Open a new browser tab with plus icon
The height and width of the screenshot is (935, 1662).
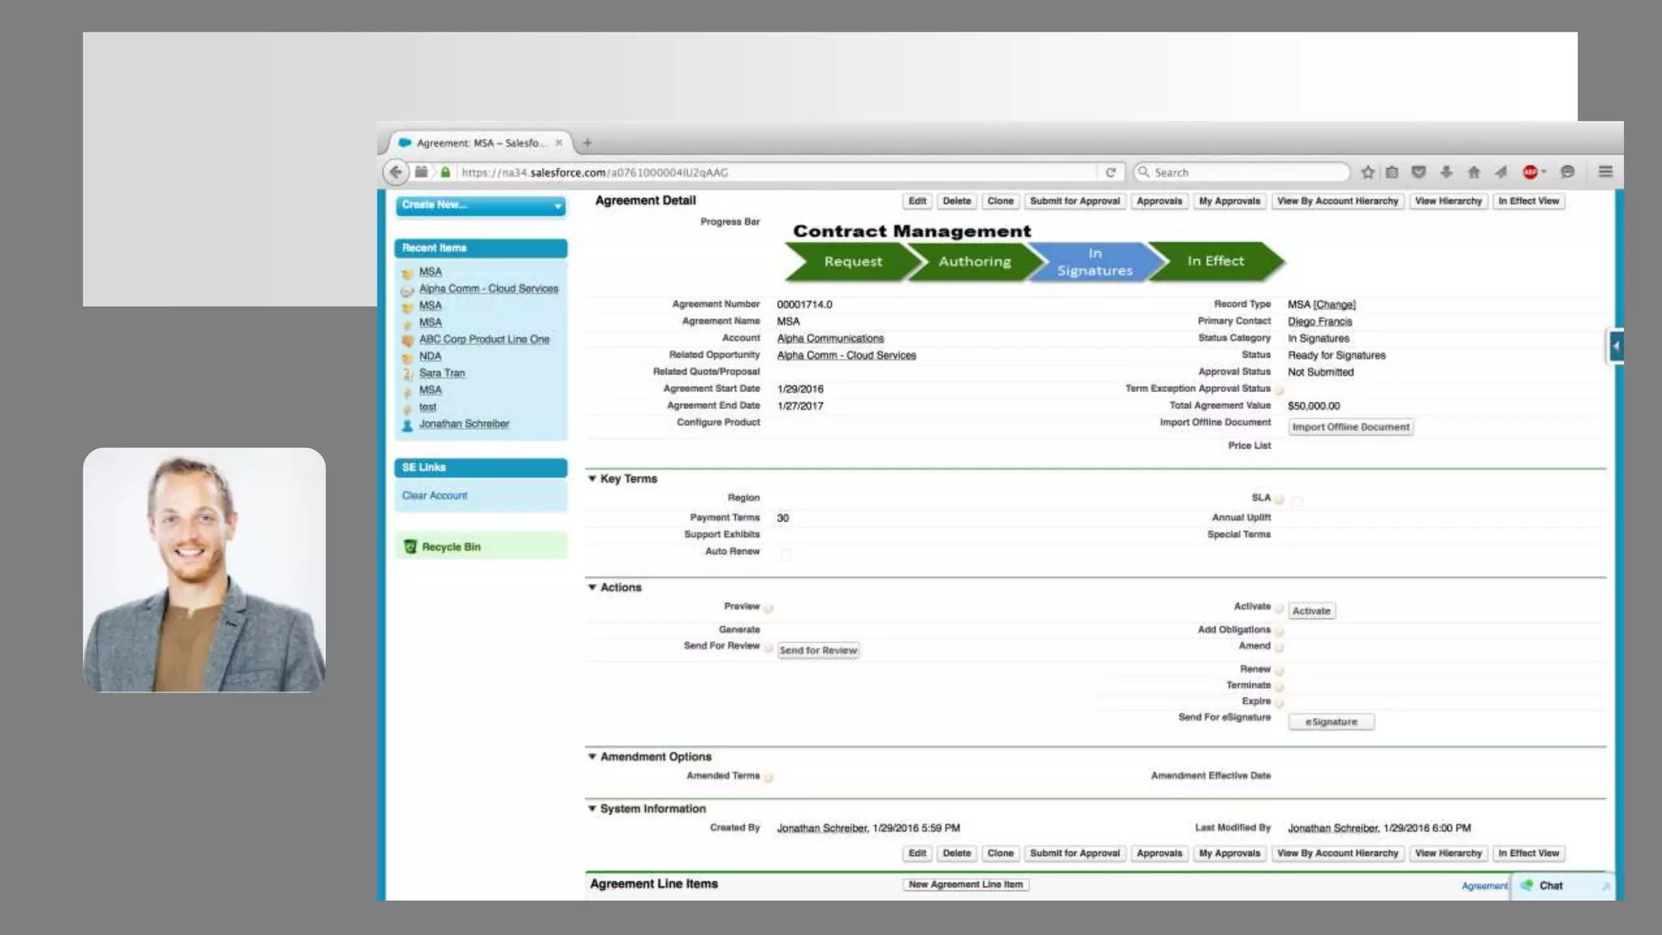(x=587, y=143)
